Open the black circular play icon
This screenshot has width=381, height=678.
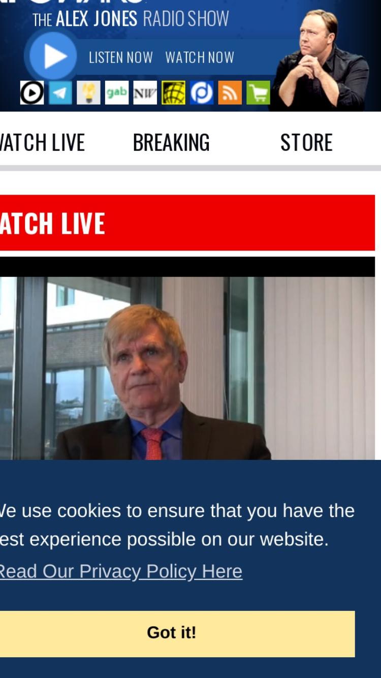(x=32, y=93)
